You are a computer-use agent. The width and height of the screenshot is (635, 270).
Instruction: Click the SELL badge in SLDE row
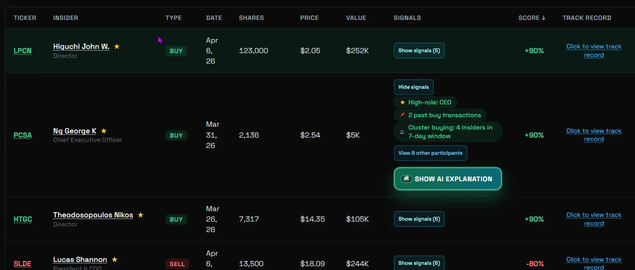click(177, 264)
